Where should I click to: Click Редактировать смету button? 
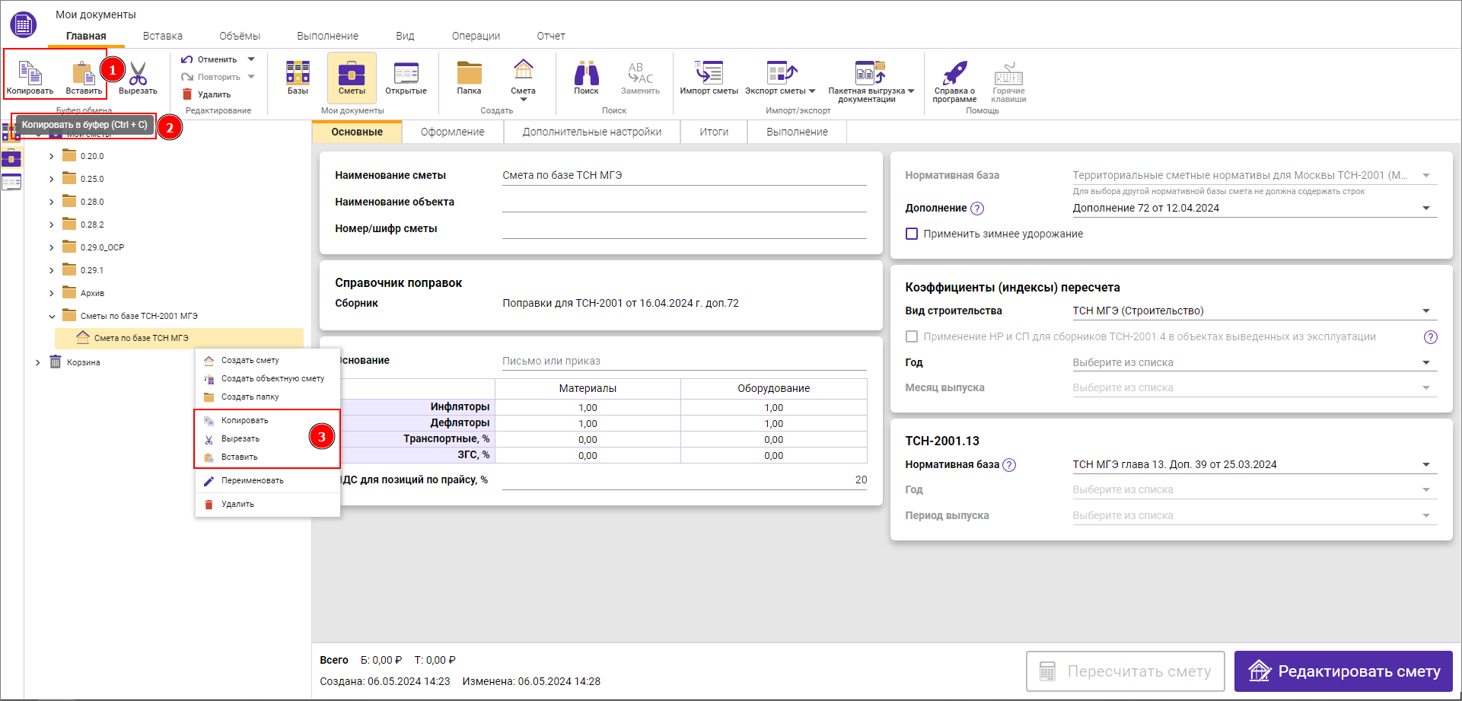(1343, 671)
